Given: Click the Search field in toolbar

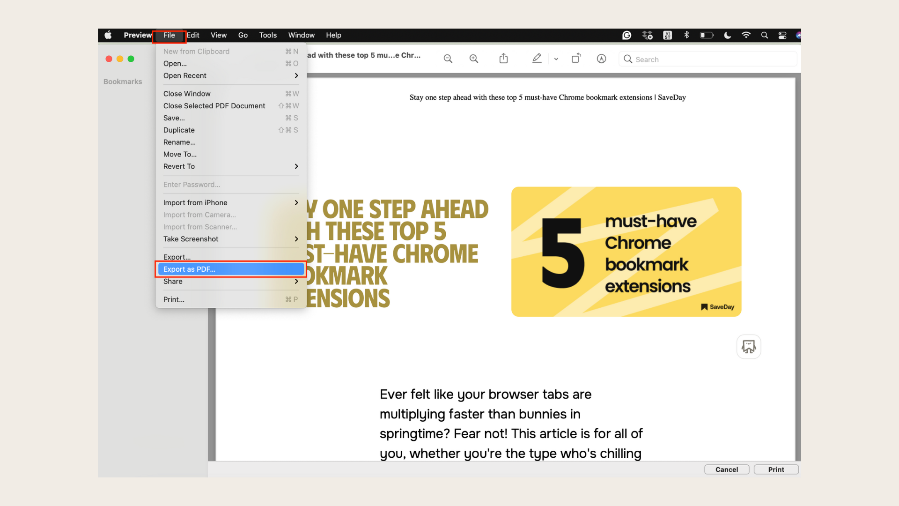Looking at the screenshot, I should (708, 59).
